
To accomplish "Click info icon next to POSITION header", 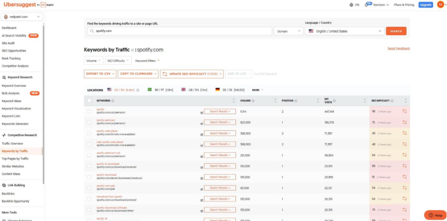I will pyautogui.click(x=296, y=101).
